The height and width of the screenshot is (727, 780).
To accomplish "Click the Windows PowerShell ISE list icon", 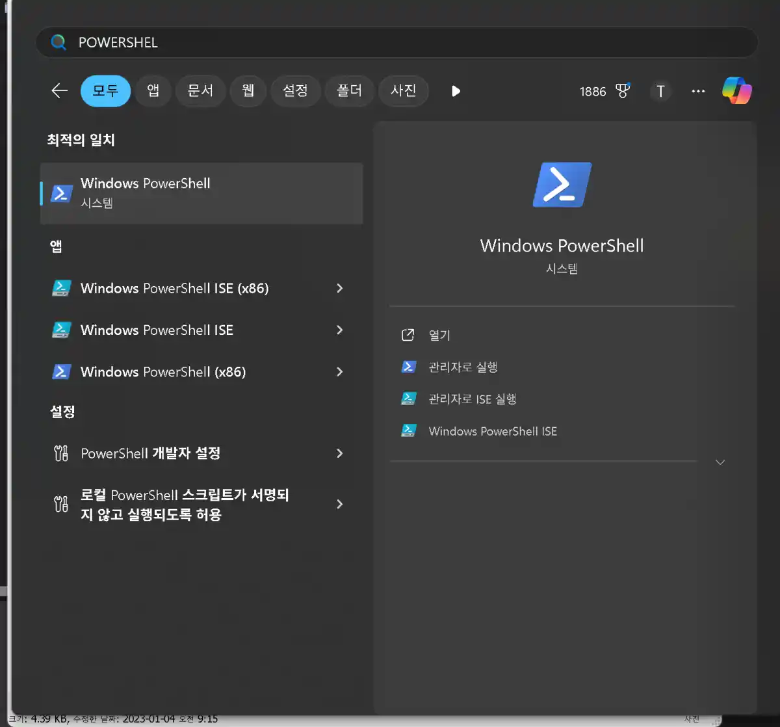I will coord(61,330).
